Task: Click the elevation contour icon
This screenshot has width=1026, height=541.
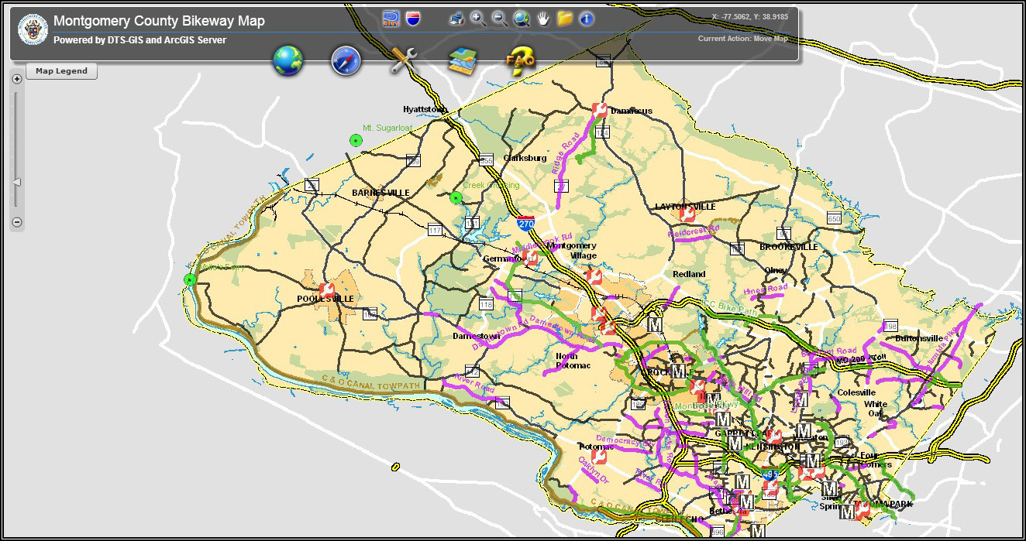Action: pyautogui.click(x=391, y=19)
